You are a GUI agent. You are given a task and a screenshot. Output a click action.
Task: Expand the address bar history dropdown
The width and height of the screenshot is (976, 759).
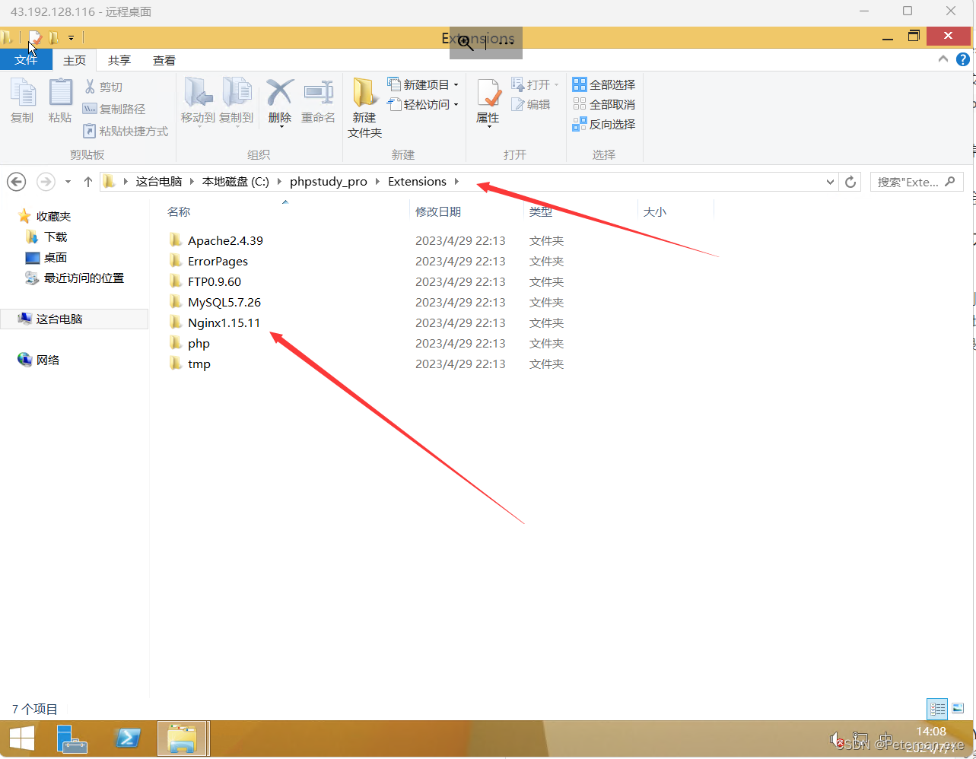tap(830, 182)
